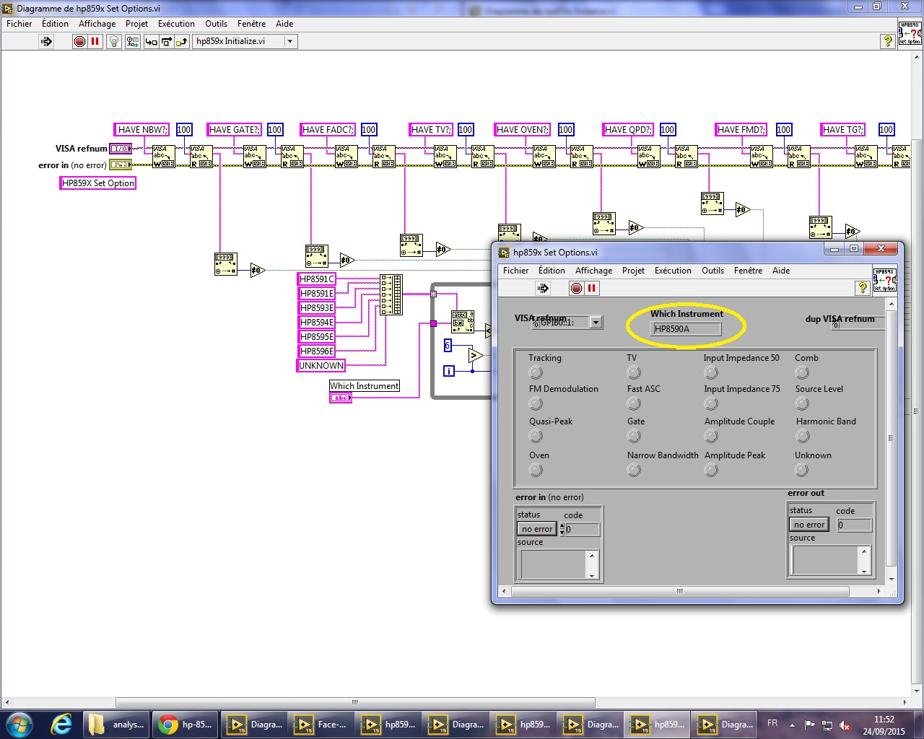This screenshot has height=739, width=924.
Task: Click the error in status 'no error' button
Action: click(537, 529)
